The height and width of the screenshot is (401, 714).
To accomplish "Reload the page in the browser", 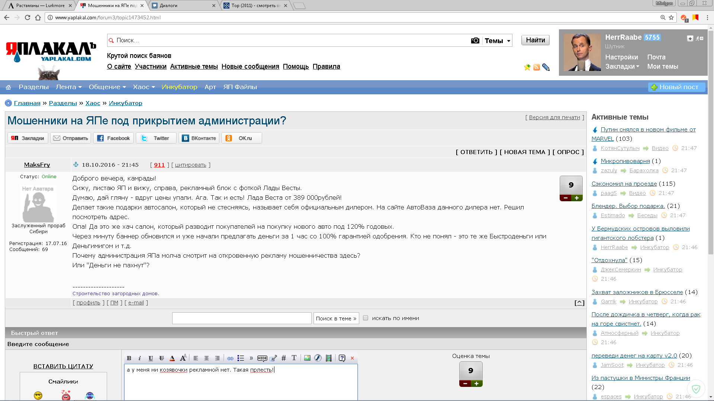I will (x=28, y=17).
